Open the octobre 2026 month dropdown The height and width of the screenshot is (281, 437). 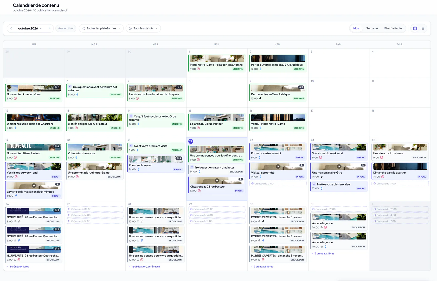(x=30, y=28)
